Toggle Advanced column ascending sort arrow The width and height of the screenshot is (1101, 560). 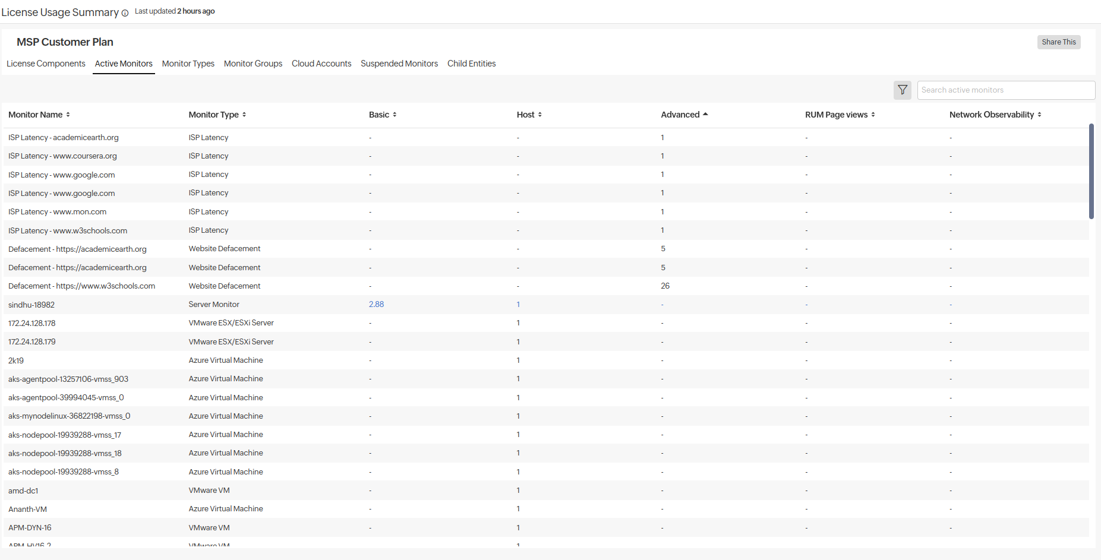(x=705, y=114)
